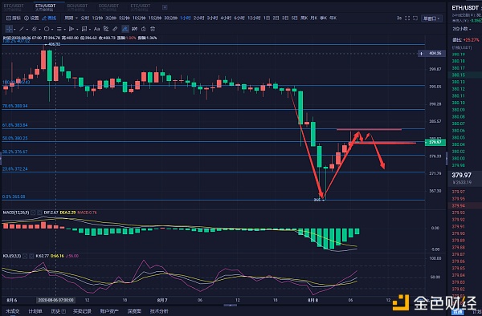
Task: Expand the flag marker options arrow
Action: click(77, 30)
